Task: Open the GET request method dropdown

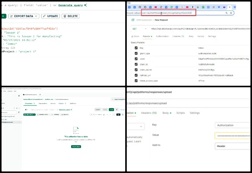Action: click(x=139, y=28)
